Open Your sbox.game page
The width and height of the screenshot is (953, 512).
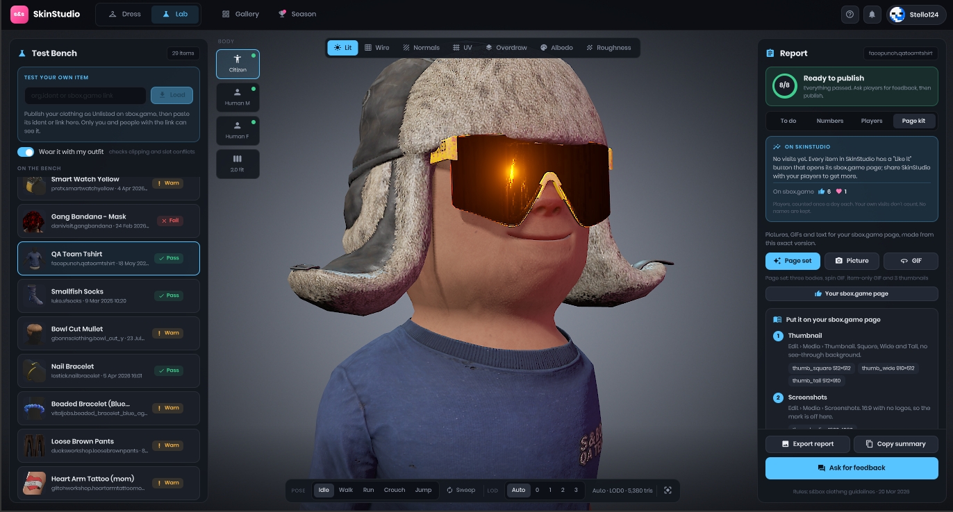852,293
